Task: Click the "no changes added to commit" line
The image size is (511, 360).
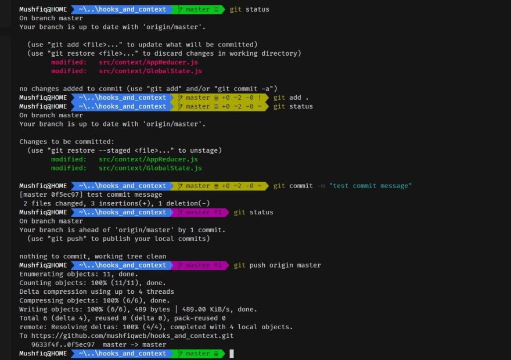Action: pyautogui.click(x=148, y=89)
